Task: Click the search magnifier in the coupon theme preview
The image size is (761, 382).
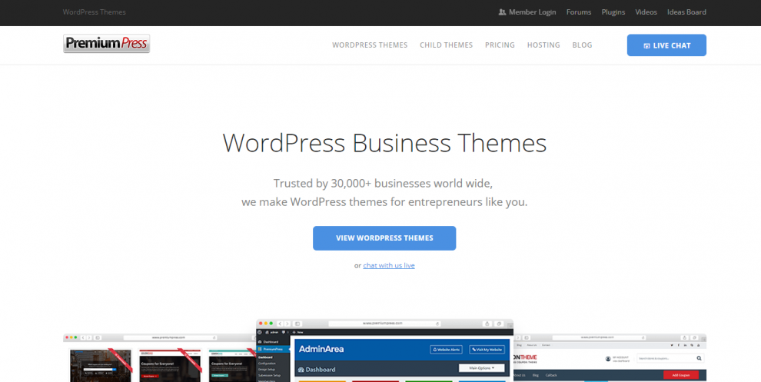Action: pyautogui.click(x=698, y=358)
